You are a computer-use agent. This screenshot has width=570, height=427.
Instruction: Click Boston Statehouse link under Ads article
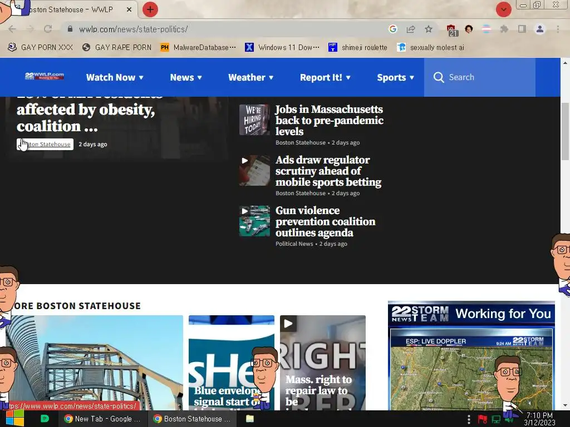pyautogui.click(x=300, y=193)
